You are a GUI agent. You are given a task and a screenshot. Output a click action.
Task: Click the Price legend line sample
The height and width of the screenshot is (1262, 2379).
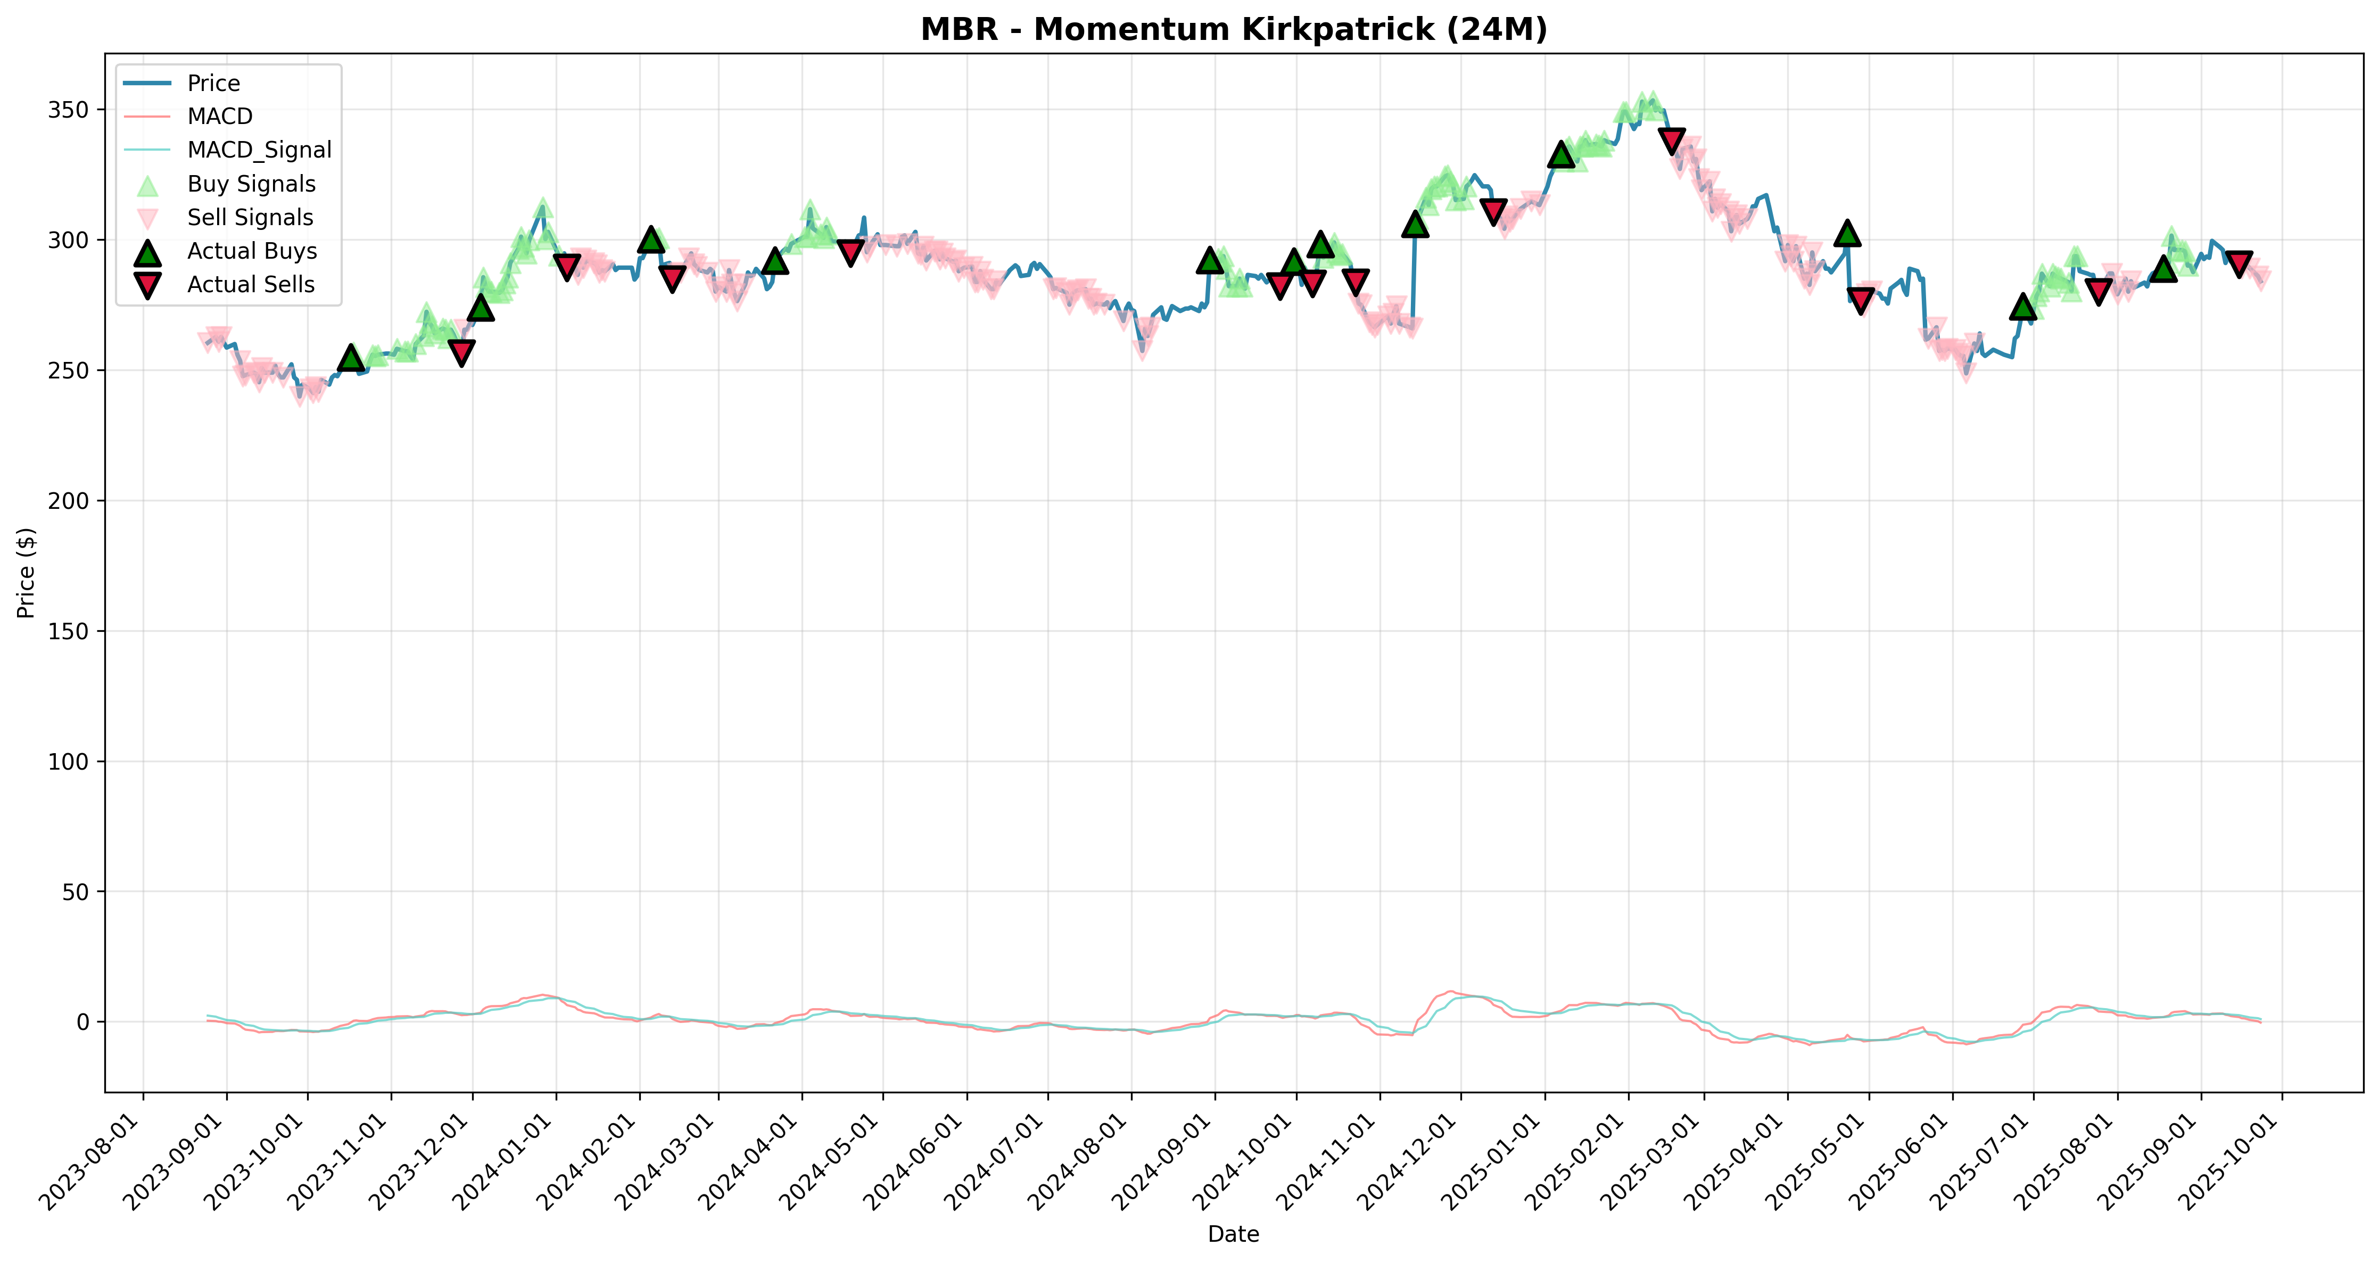click(147, 83)
